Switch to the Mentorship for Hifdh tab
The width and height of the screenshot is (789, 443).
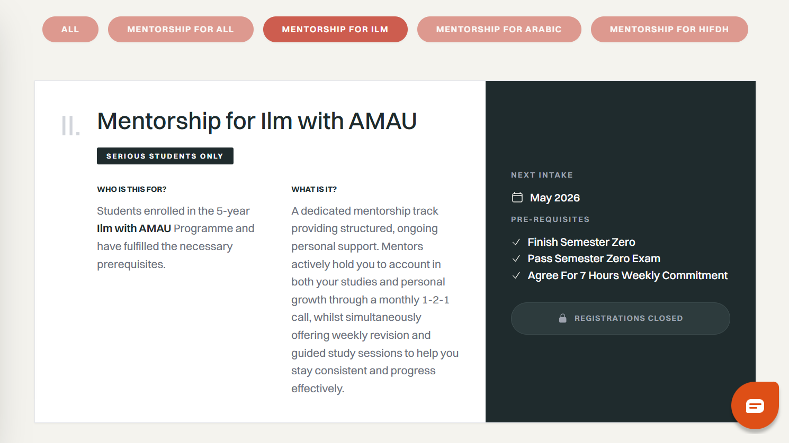(669, 30)
